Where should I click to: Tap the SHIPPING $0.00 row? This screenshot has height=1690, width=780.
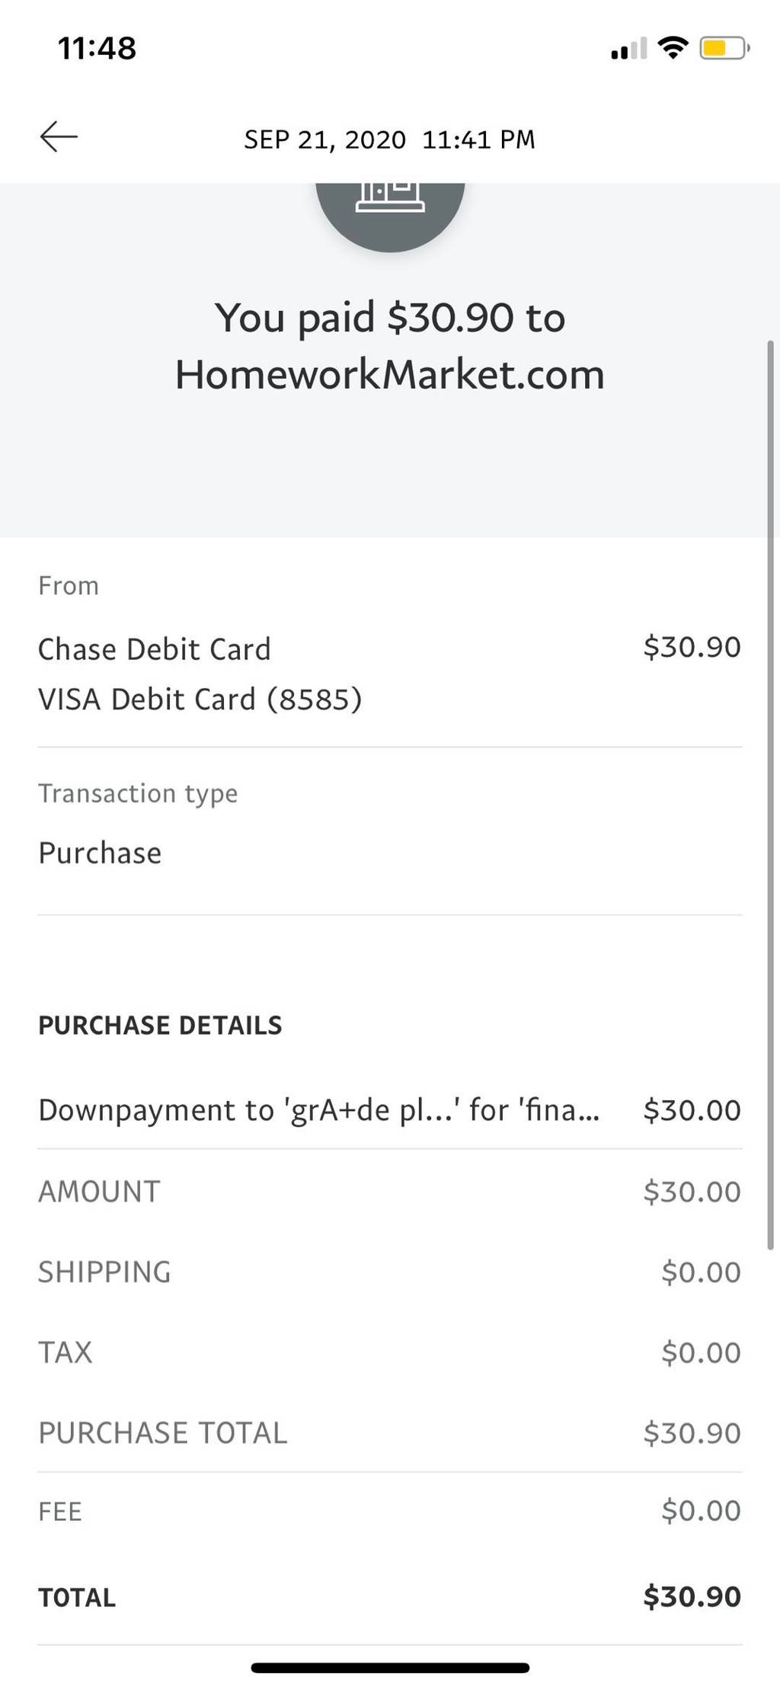pyautogui.click(x=389, y=1272)
